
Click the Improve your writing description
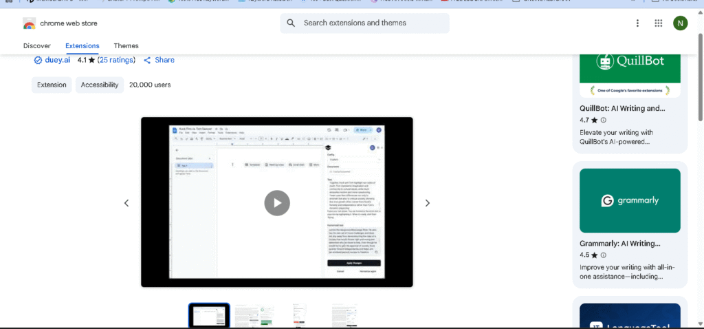tap(627, 272)
